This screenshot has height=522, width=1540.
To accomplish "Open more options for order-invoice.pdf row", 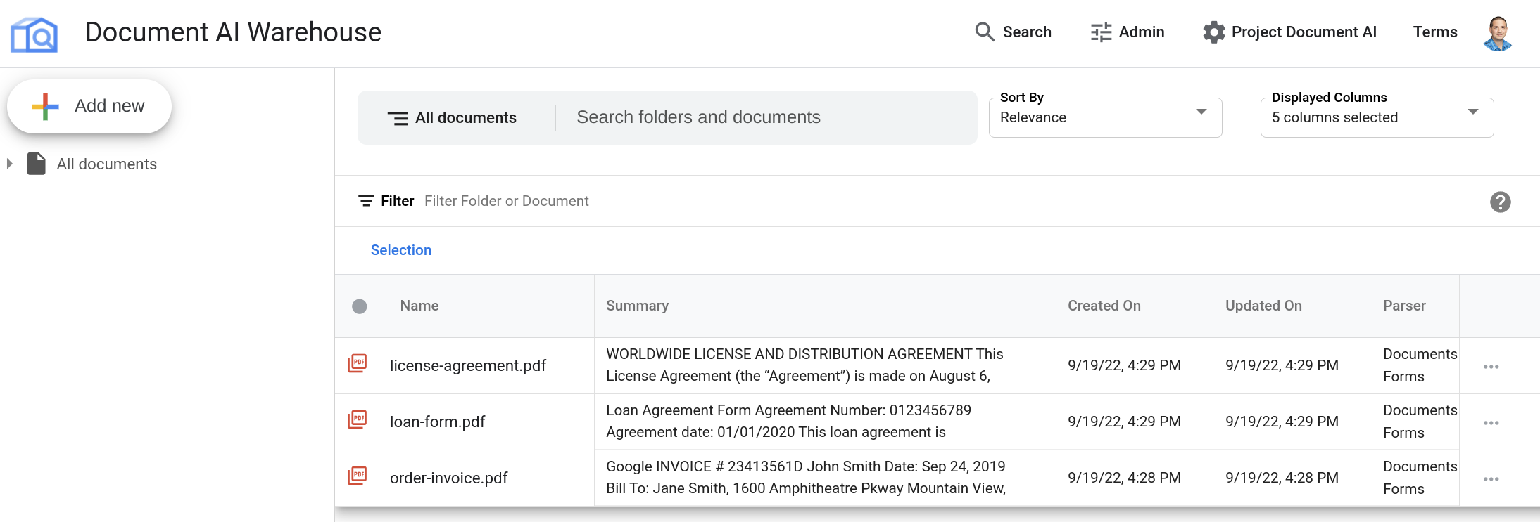I will [1491, 479].
